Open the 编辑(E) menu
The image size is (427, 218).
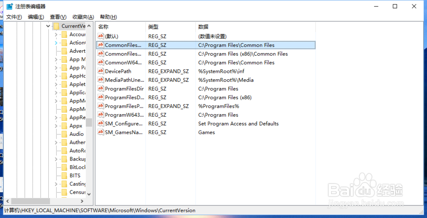click(x=36, y=17)
